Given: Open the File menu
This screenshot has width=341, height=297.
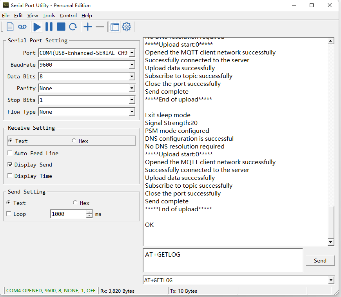Looking at the screenshot, I should coord(5,16).
